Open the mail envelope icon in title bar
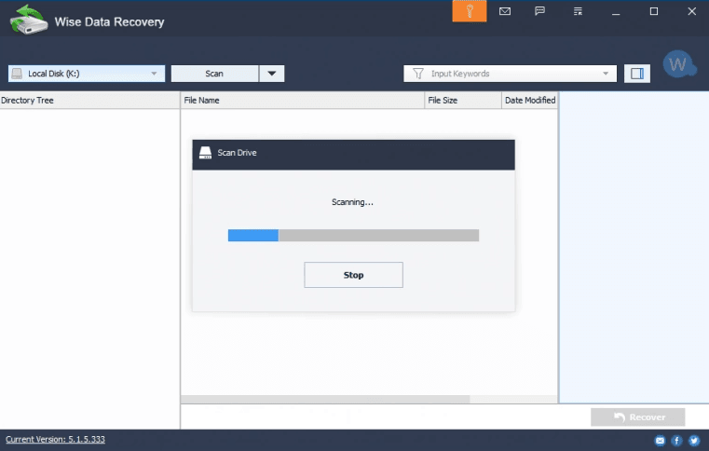The image size is (709, 451). pyautogui.click(x=505, y=11)
